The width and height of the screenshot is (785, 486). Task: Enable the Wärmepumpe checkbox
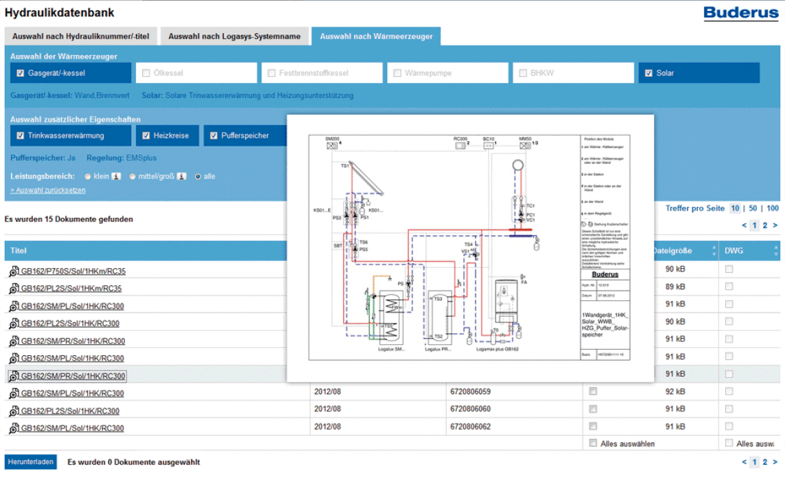[x=397, y=73]
